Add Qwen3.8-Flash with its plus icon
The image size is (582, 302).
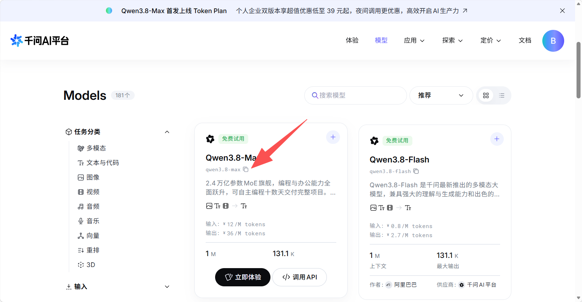(x=497, y=139)
